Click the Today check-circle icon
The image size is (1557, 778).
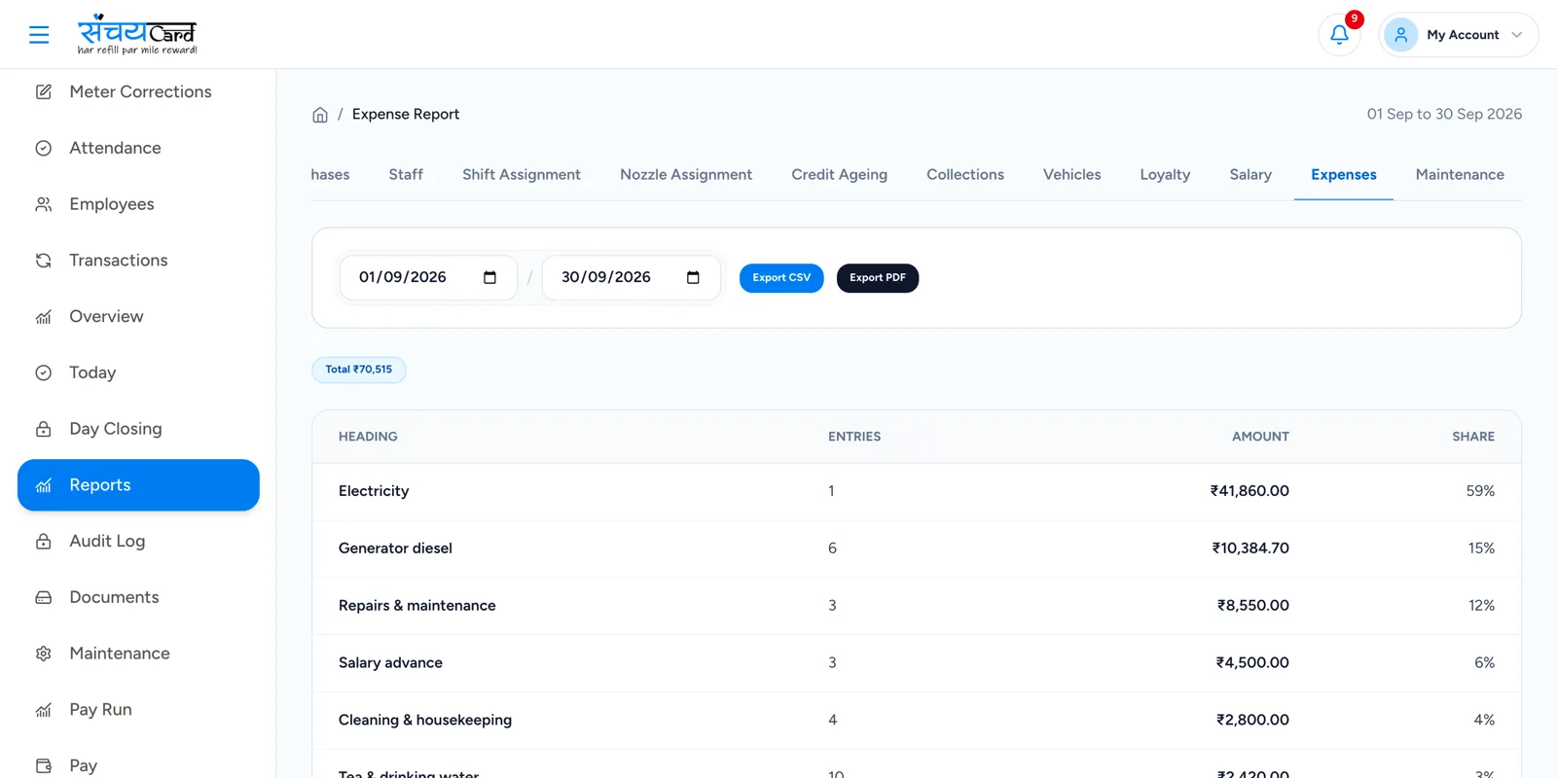click(44, 372)
